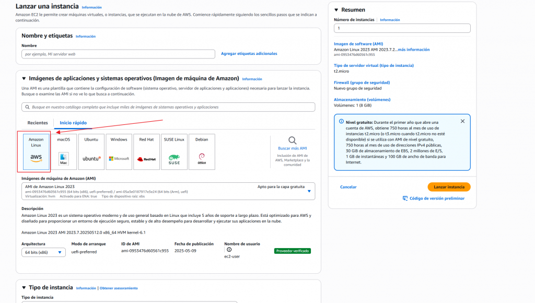Click Información next to Número de instancias
The height and width of the screenshot is (303, 535).
[390, 20]
